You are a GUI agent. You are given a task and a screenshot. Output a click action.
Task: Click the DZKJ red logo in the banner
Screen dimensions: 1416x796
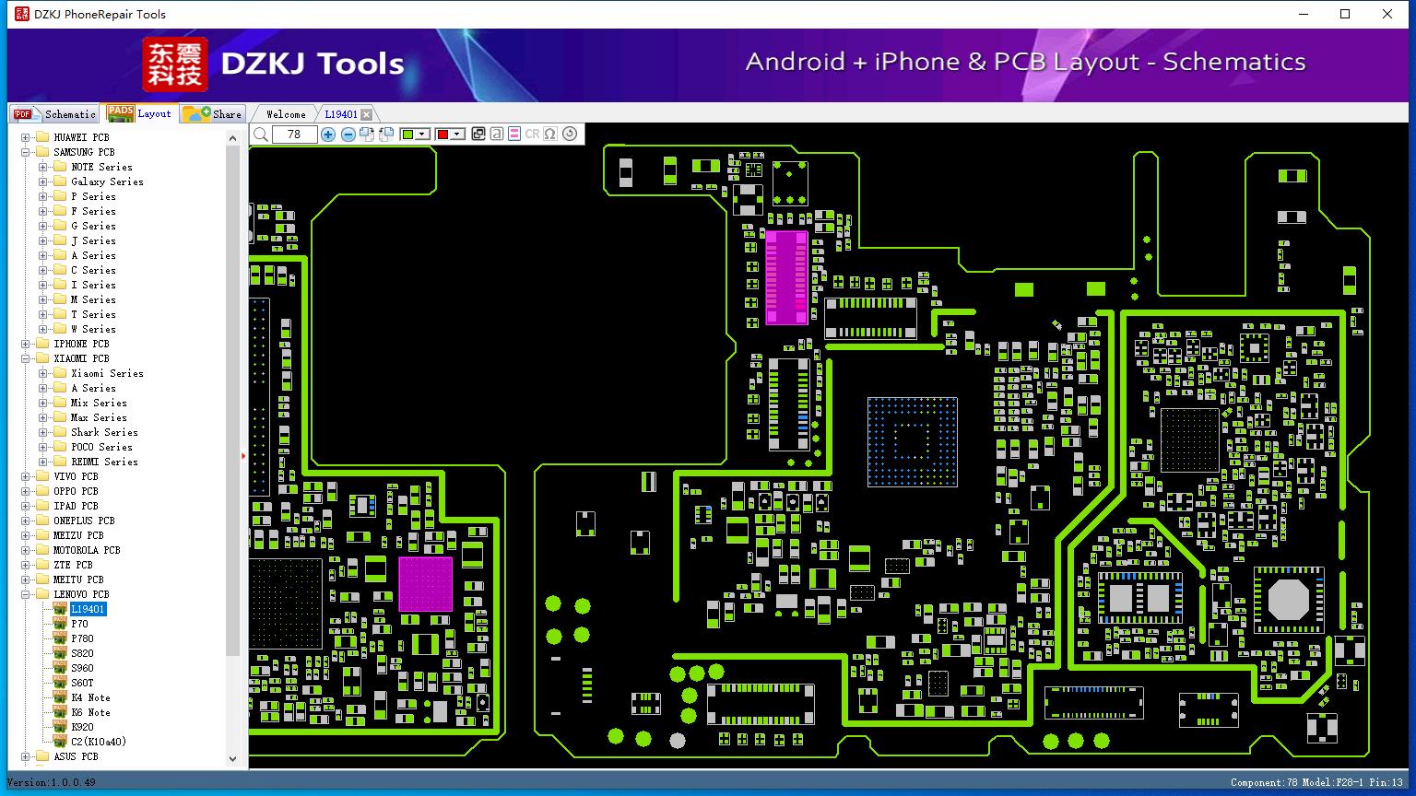(x=175, y=64)
